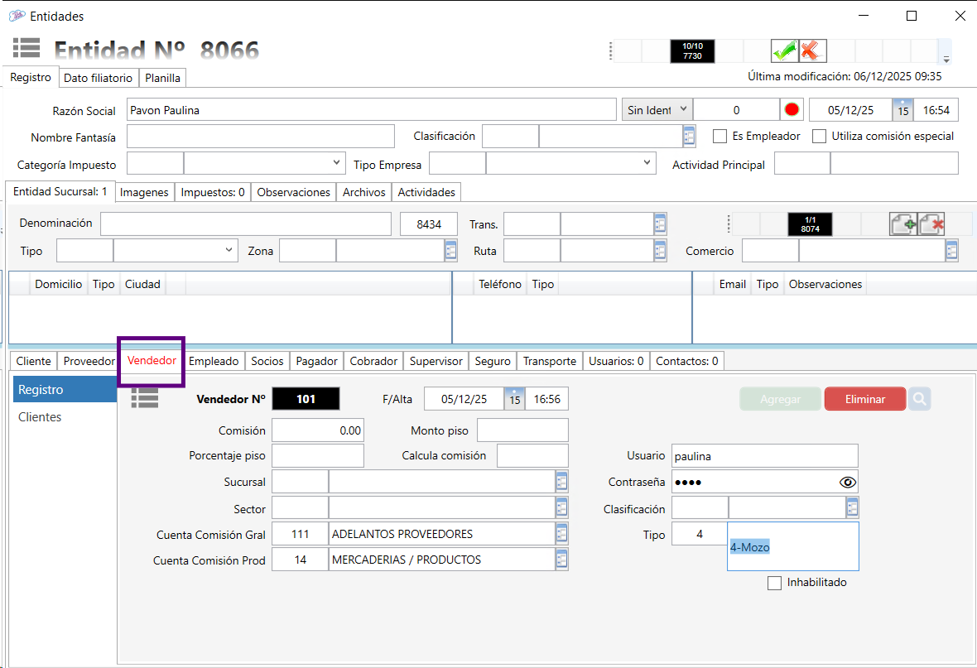
Task: Click the green checkmark save icon
Action: point(783,50)
